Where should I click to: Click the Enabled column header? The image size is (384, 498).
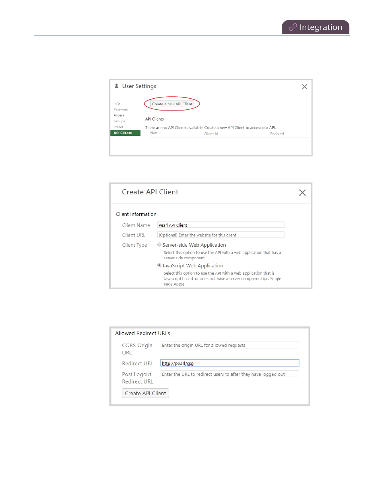click(277, 134)
